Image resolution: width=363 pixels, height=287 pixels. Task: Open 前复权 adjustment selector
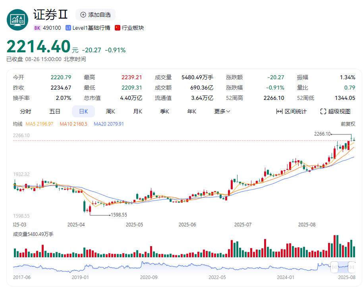348,124
